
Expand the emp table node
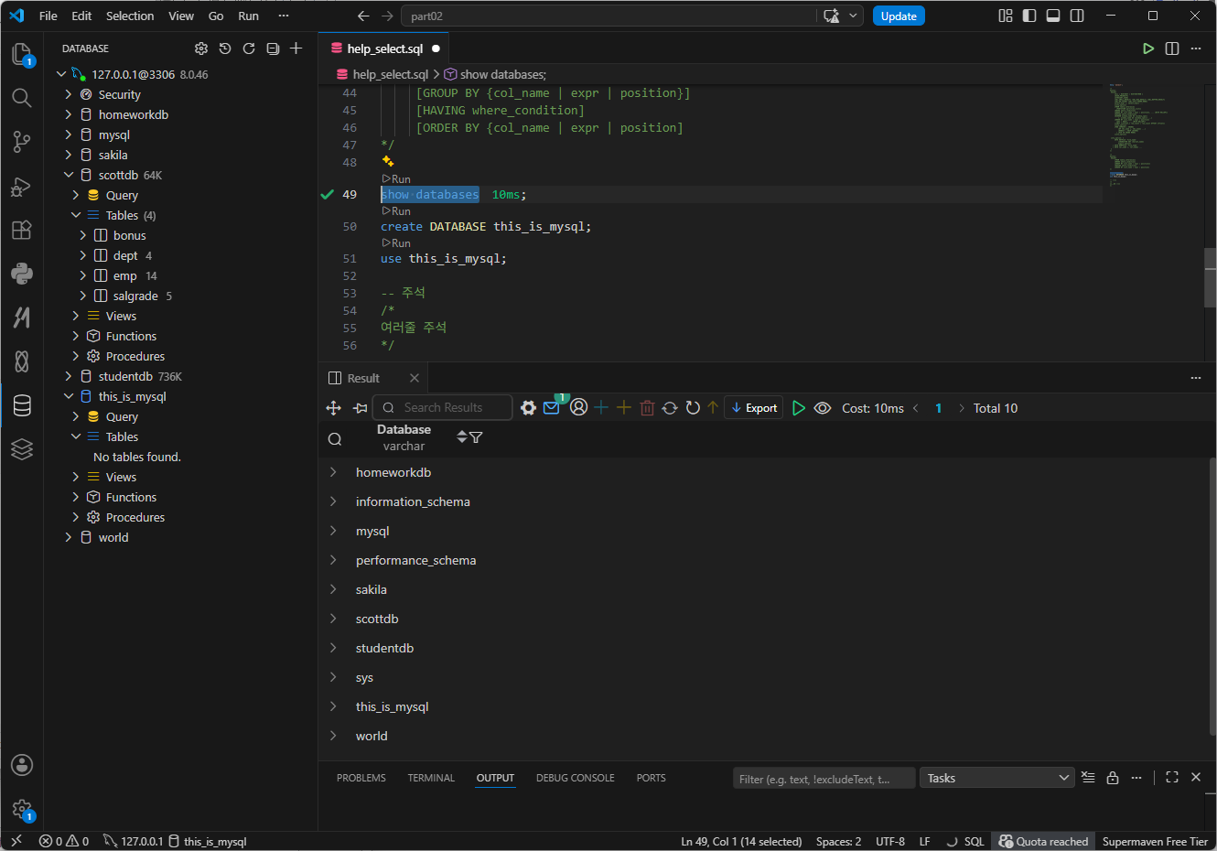click(x=83, y=275)
